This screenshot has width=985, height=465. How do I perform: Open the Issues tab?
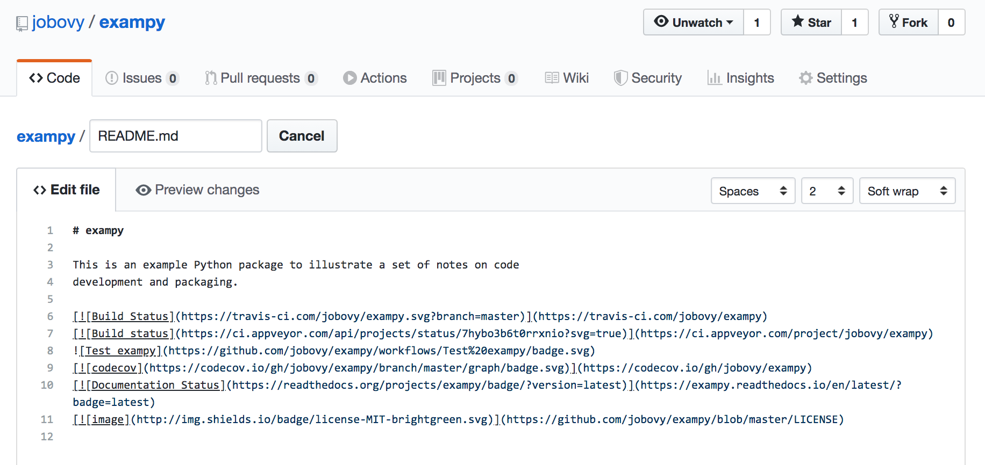pos(142,78)
